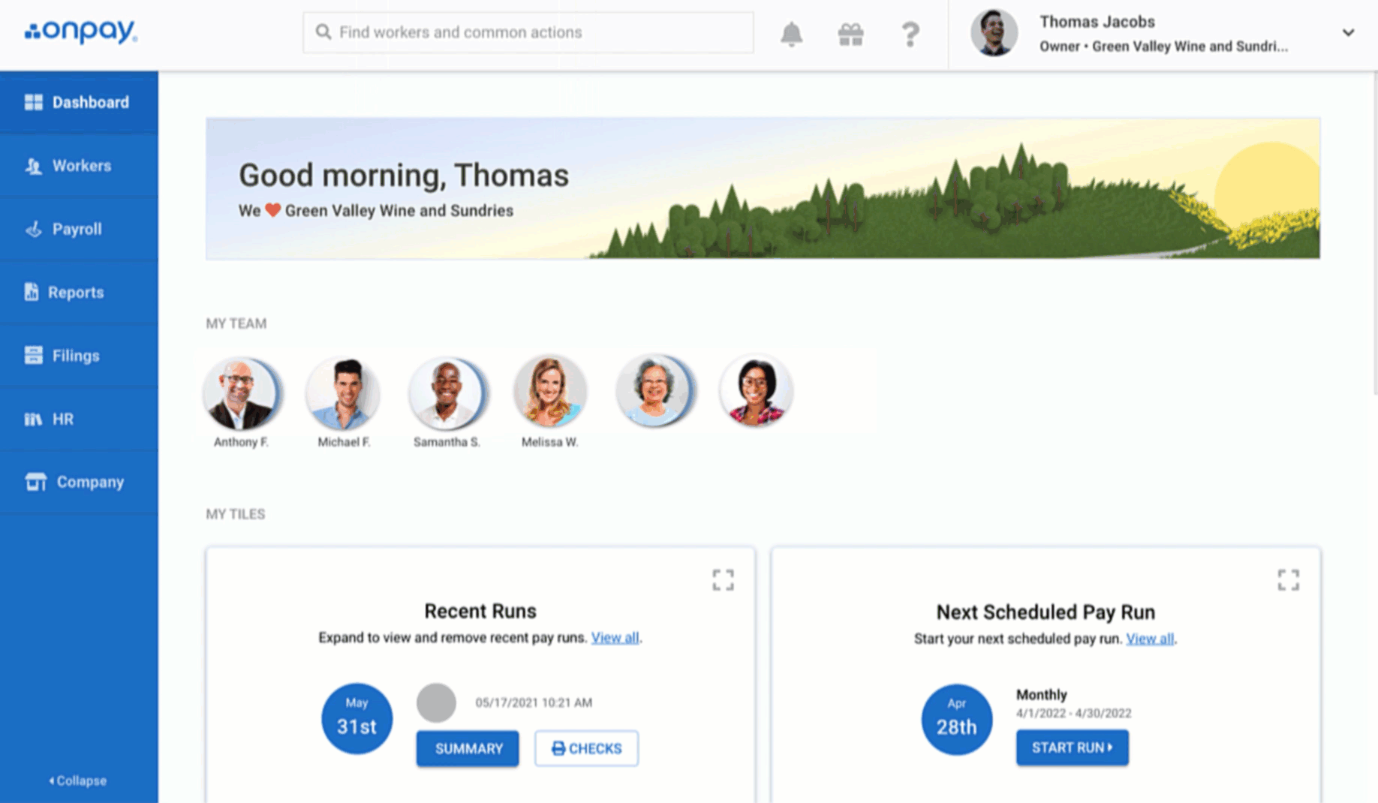This screenshot has width=1378, height=803.
Task: Expand the Recent Runs tile
Action: (x=723, y=579)
